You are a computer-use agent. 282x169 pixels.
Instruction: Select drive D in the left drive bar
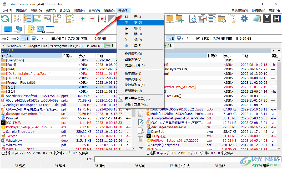[15, 39]
